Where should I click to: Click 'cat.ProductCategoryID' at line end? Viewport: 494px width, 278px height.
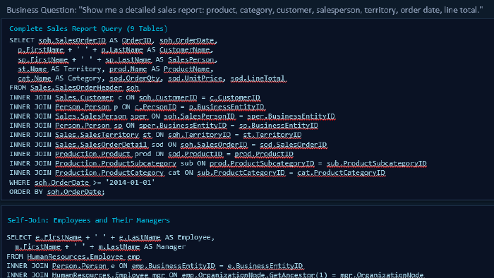341,173
